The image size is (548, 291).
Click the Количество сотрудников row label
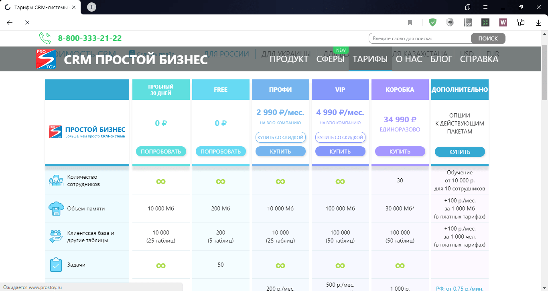[83, 180]
